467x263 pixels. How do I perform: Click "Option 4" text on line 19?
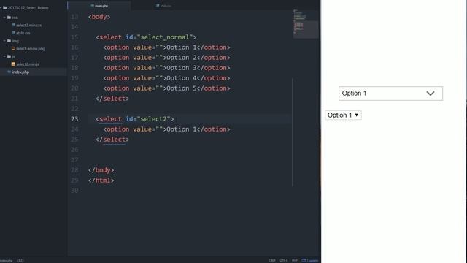click(182, 78)
